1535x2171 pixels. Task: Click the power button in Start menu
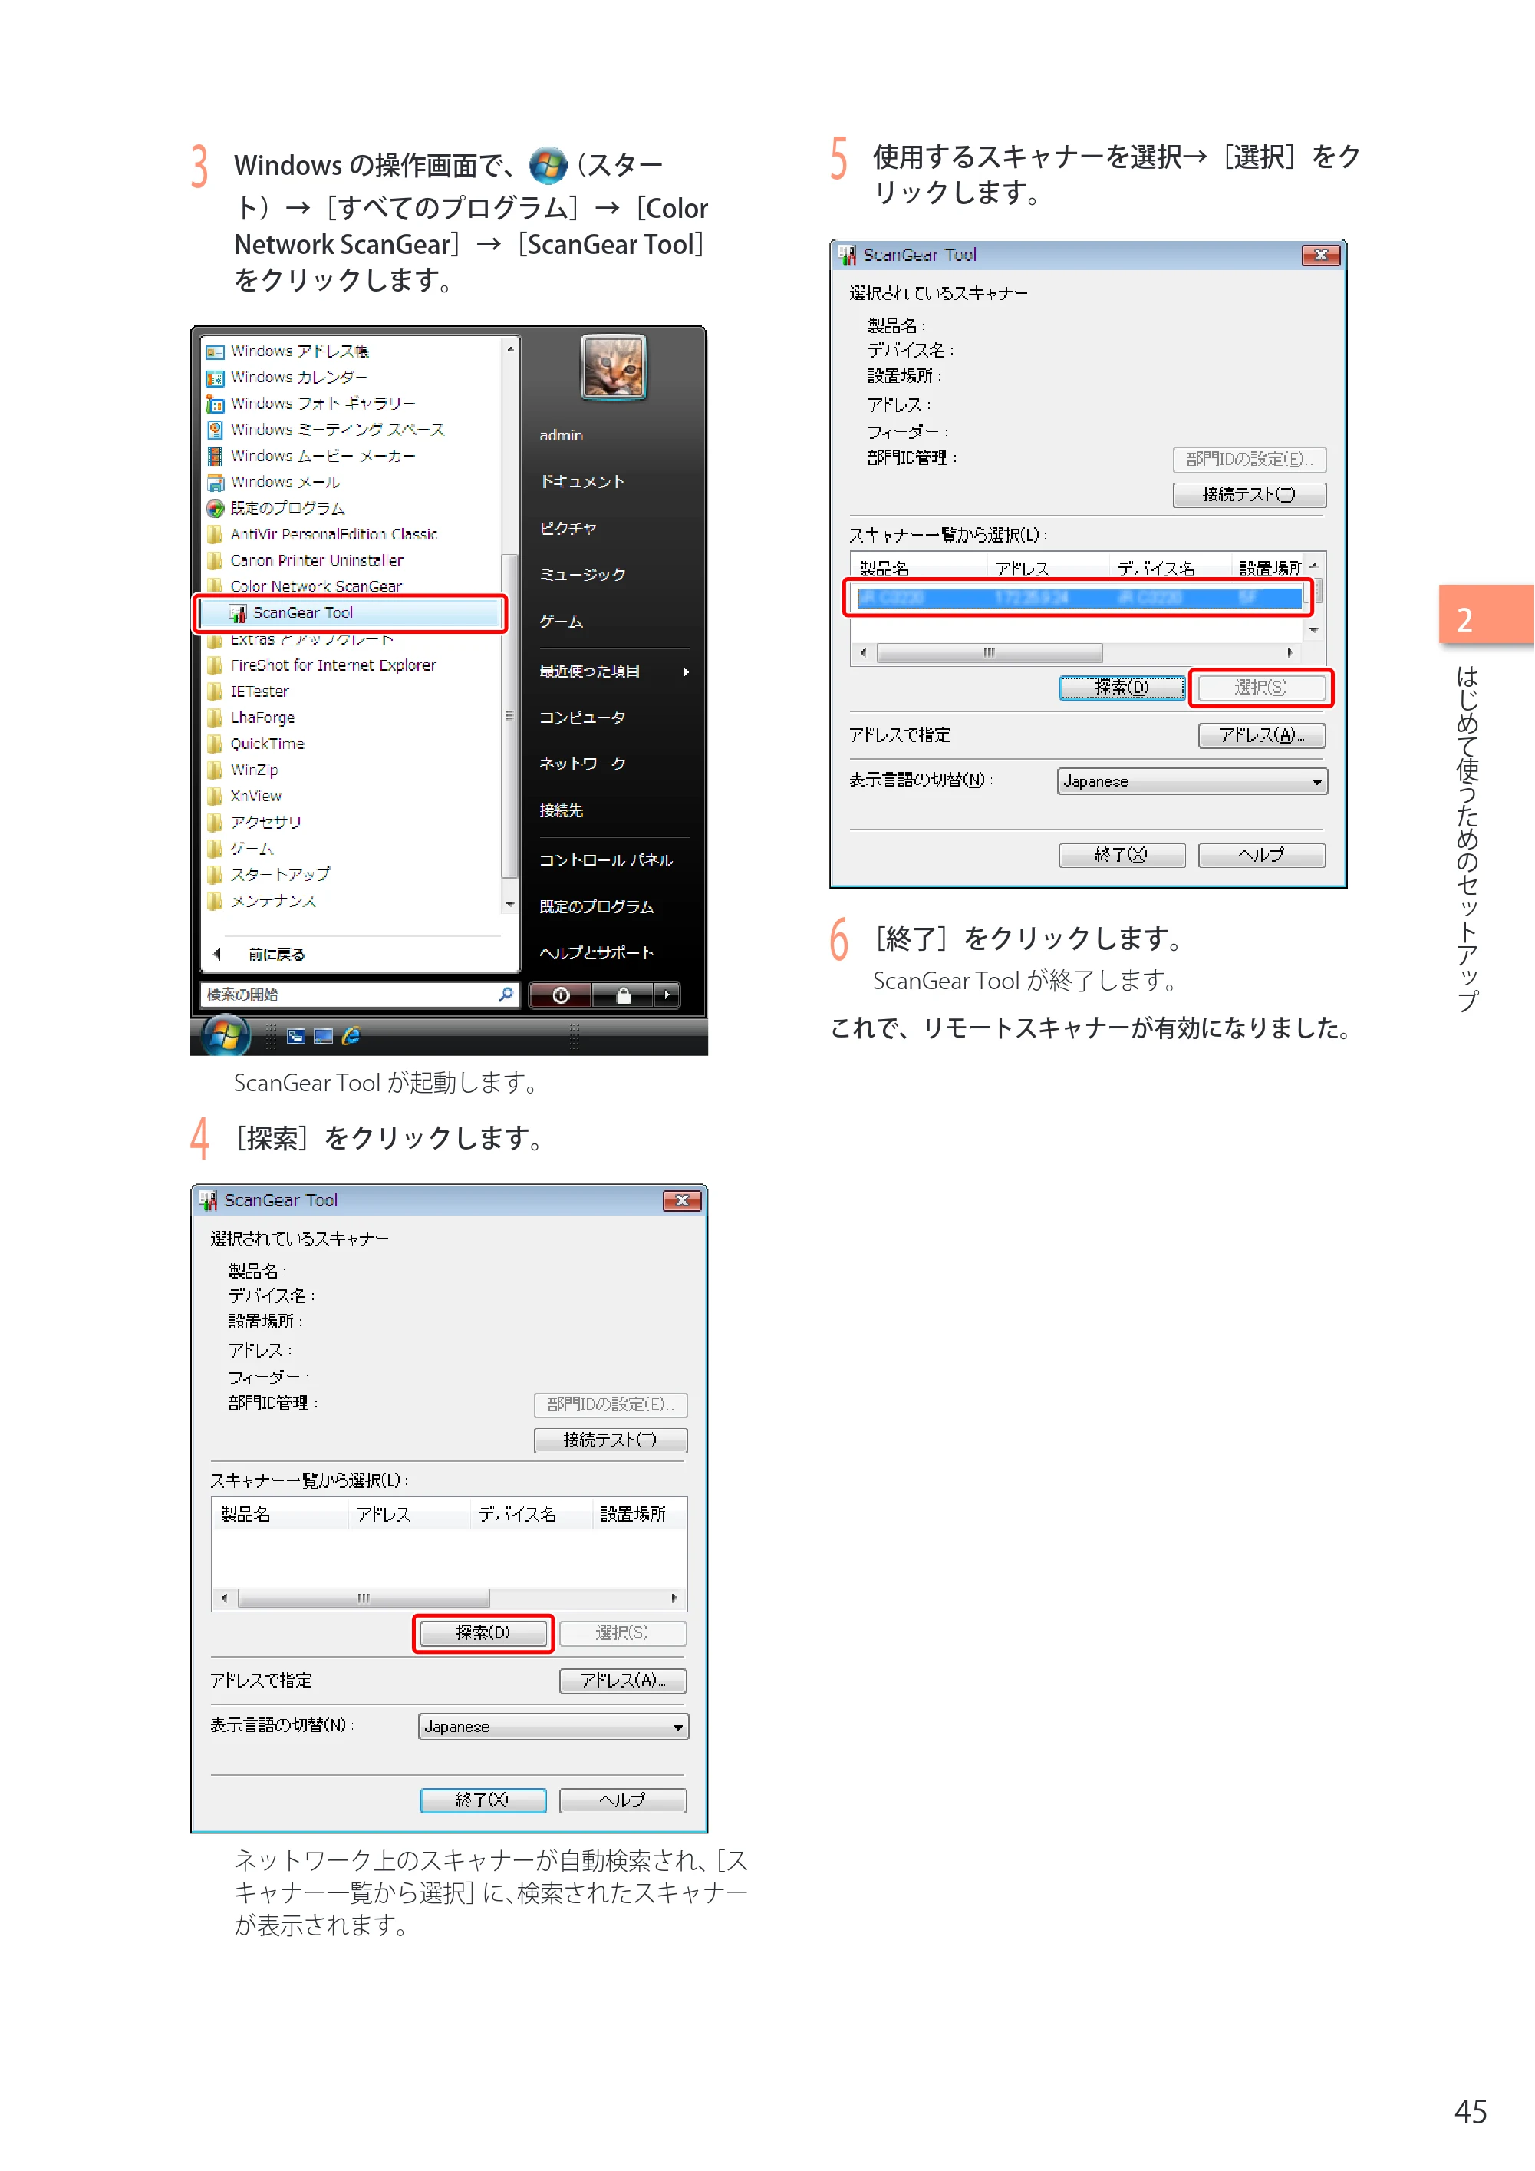tap(561, 995)
